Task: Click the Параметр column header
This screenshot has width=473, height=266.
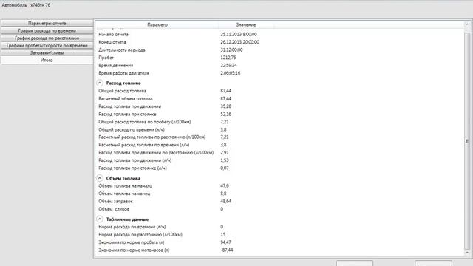Action: (157, 24)
